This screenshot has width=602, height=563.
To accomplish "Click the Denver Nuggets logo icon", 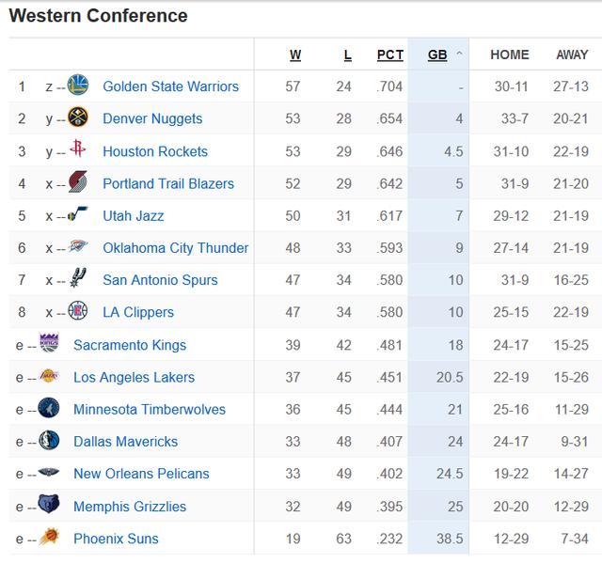I will 78,118.
